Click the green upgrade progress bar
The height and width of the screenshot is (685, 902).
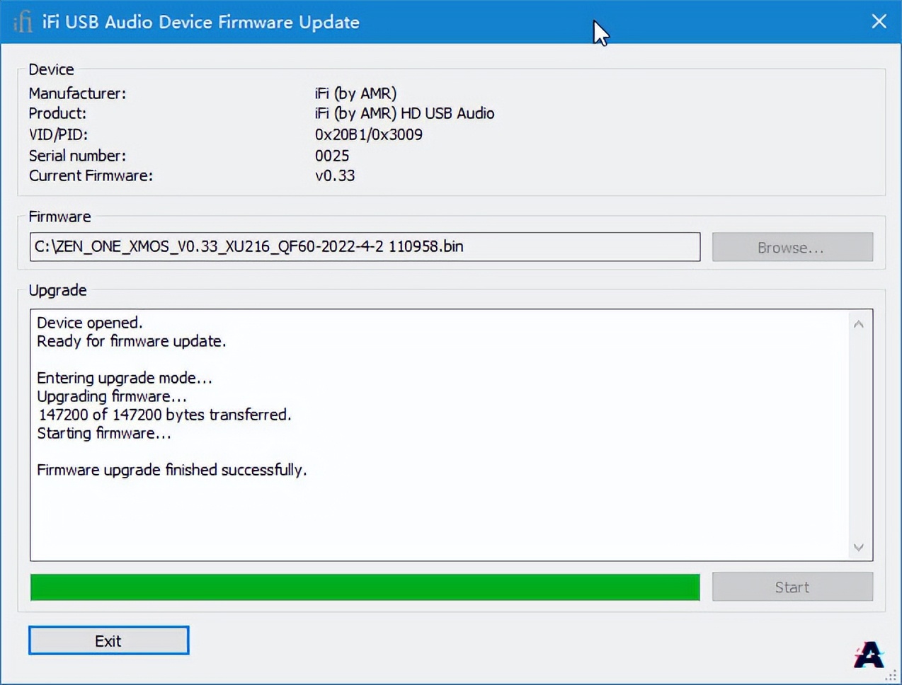tap(365, 587)
